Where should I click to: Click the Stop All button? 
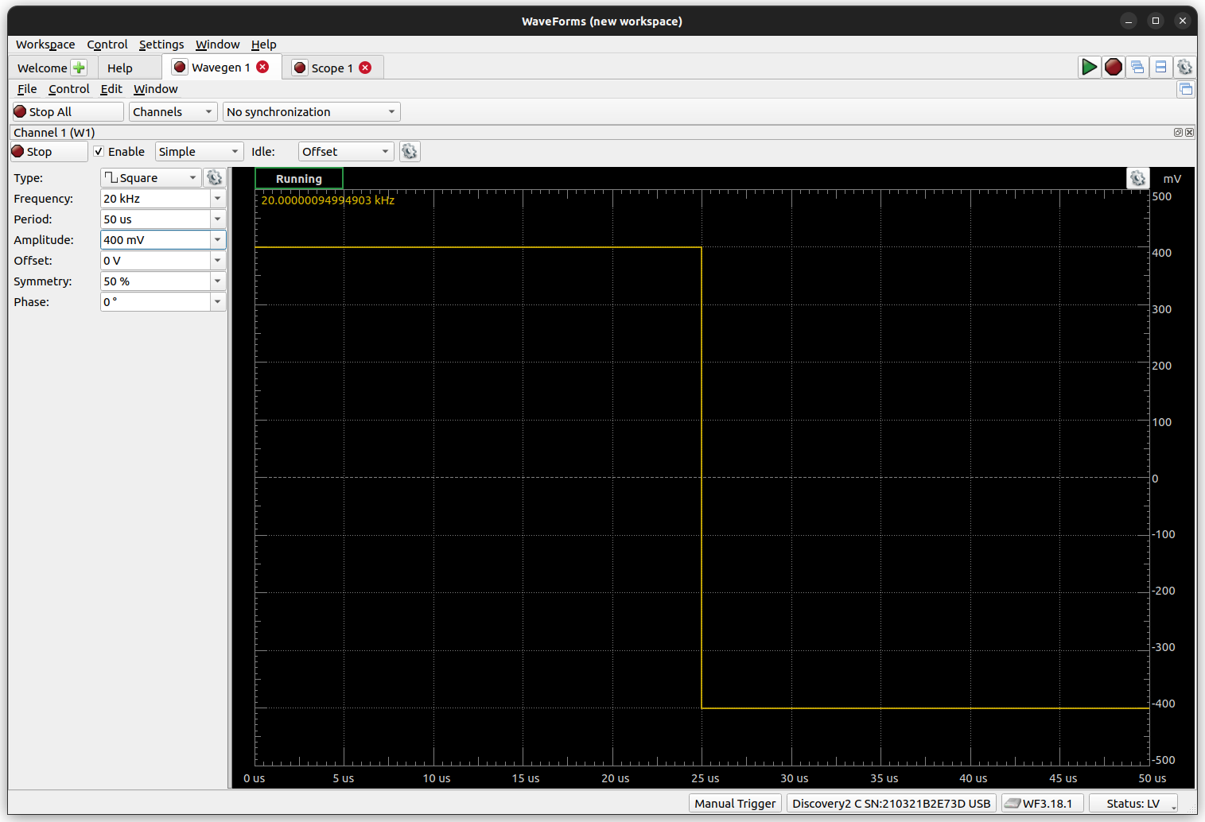point(68,112)
